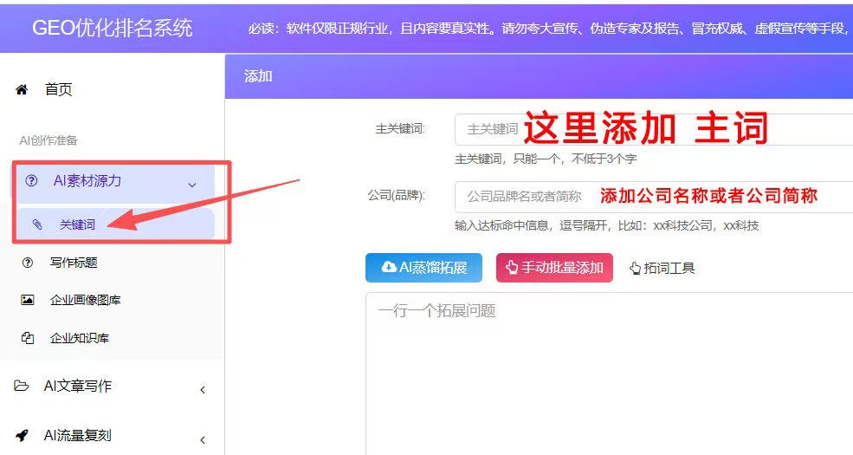This screenshot has height=455, width=853.
Task: Click the image icon beside 企业画像图库
Action: click(x=28, y=300)
